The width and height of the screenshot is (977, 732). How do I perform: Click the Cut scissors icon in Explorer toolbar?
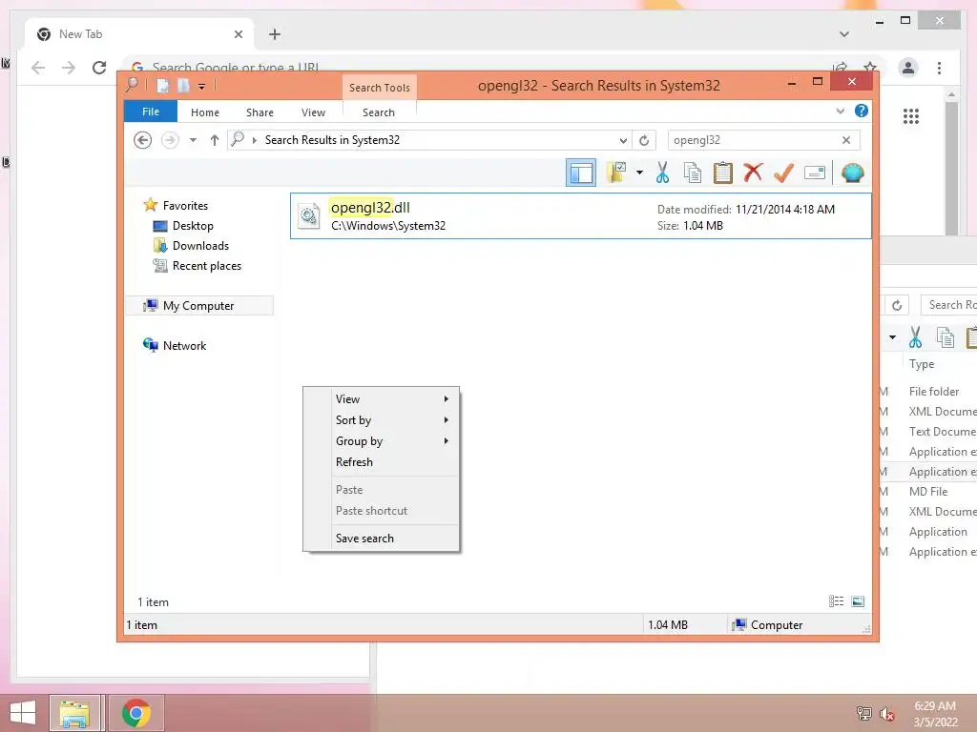[x=662, y=173]
